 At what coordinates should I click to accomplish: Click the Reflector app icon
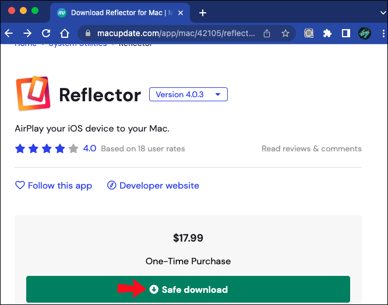tap(33, 93)
